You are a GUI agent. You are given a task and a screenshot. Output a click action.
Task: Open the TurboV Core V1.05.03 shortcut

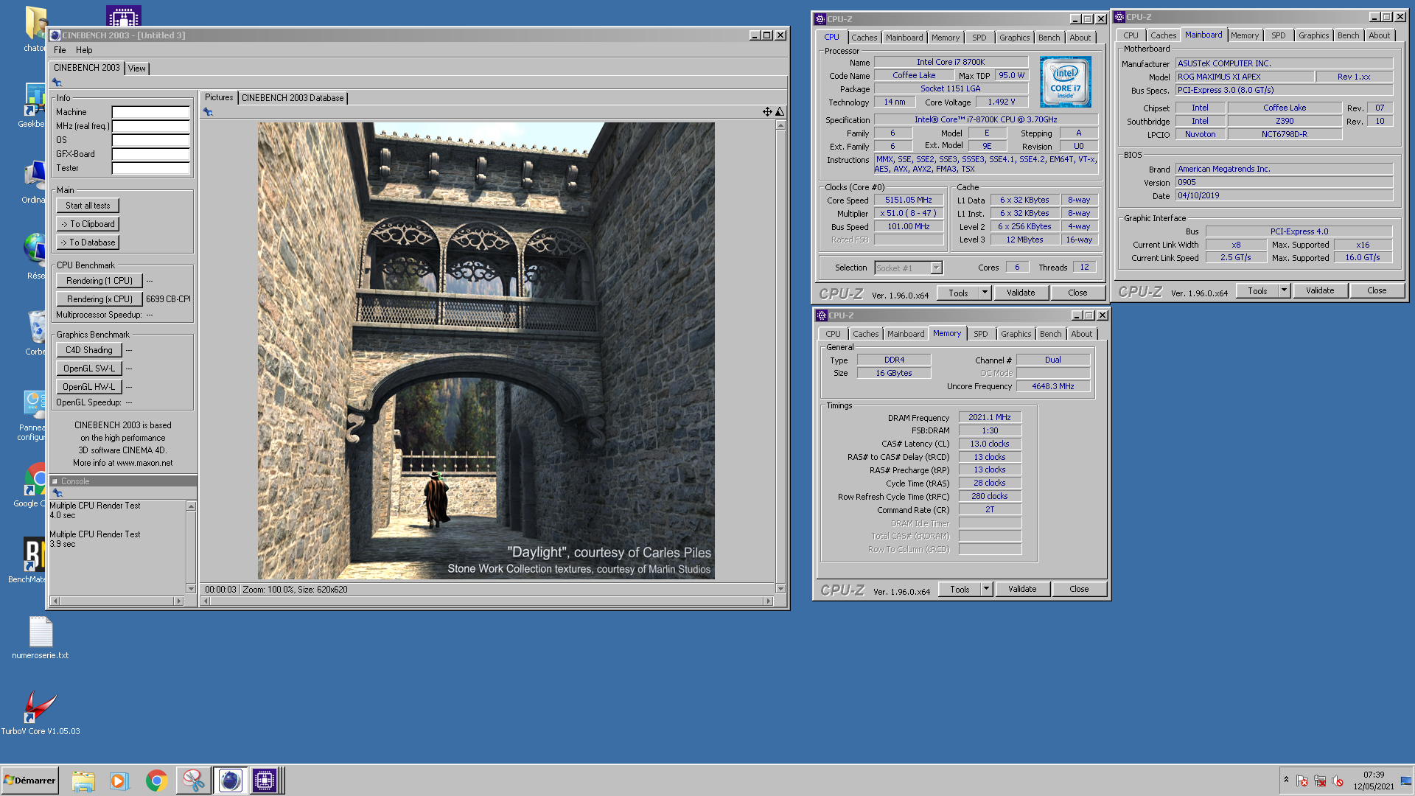point(41,713)
